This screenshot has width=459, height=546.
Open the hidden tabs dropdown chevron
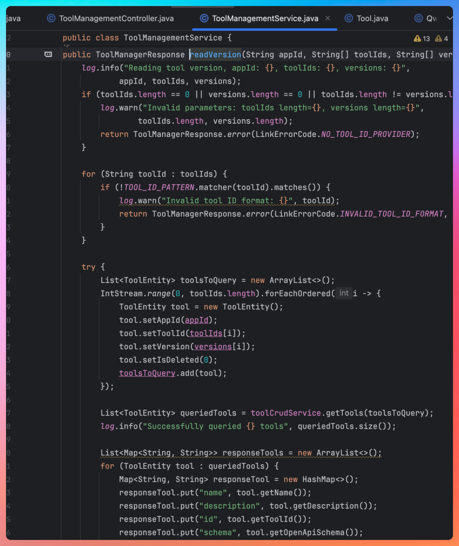click(x=449, y=18)
